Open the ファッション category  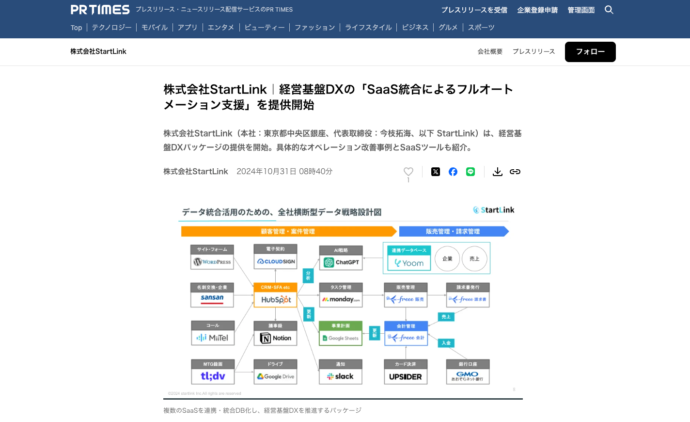(315, 28)
